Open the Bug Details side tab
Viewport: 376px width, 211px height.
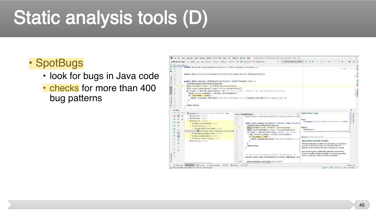pos(353,118)
